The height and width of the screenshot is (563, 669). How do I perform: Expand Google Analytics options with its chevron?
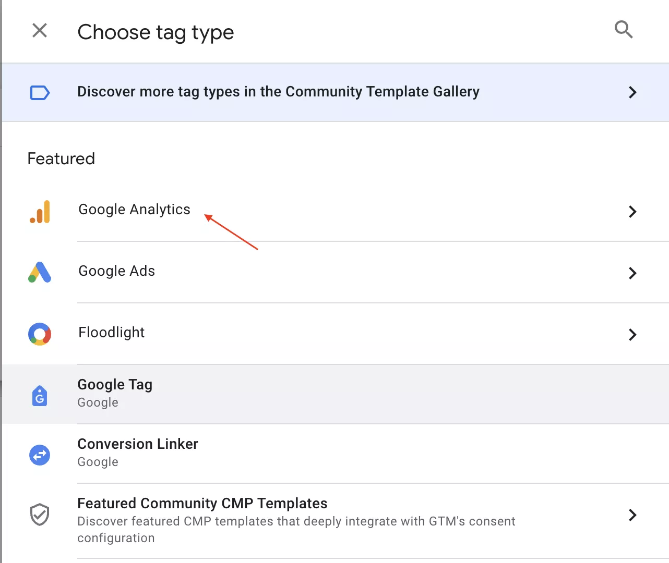tap(632, 212)
